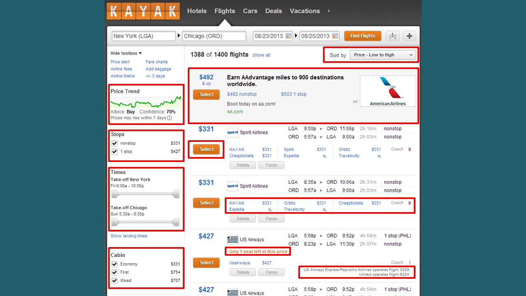Viewport: 526px width, 296px height.
Task: Click the plus button beside Find Flights
Action: (409, 36)
